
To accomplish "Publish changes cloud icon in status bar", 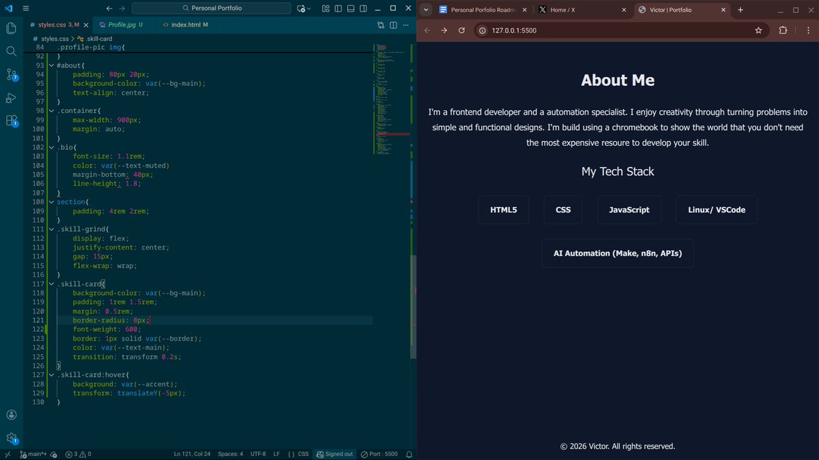I will click(x=53, y=454).
